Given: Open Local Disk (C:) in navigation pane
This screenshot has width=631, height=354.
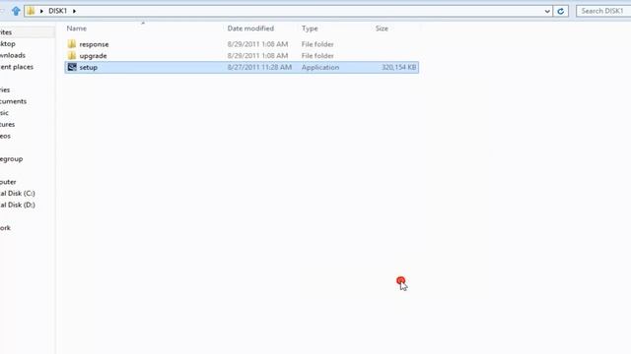Looking at the screenshot, I should pyautogui.click(x=18, y=194).
